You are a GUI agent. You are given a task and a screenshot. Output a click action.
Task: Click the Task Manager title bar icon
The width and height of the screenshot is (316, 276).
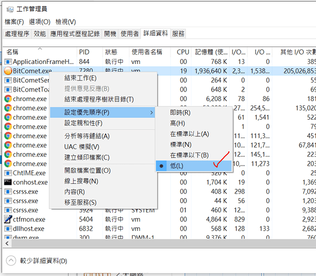pyautogui.click(x=10, y=9)
